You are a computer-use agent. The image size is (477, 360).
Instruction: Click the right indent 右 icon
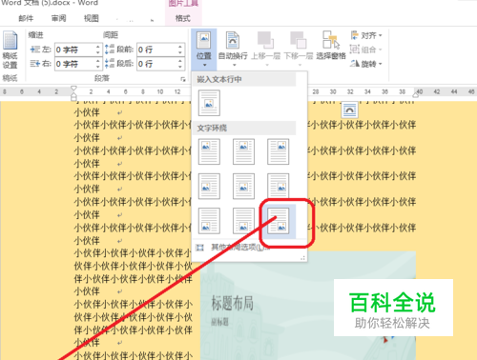point(34,64)
